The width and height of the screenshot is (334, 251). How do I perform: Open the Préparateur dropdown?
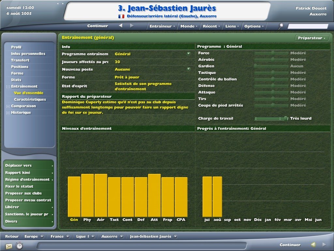tap(311, 38)
